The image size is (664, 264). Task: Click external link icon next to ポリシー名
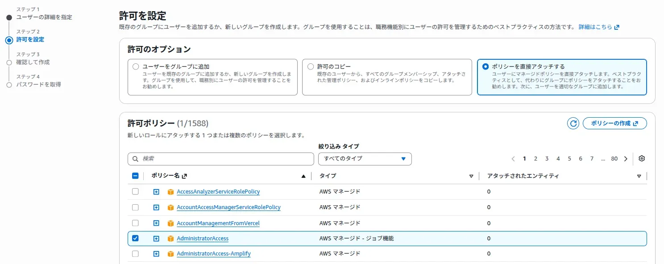click(x=184, y=176)
